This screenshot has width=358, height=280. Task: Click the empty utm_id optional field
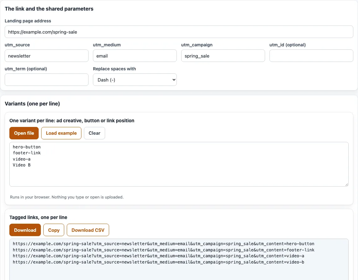tap(311, 56)
